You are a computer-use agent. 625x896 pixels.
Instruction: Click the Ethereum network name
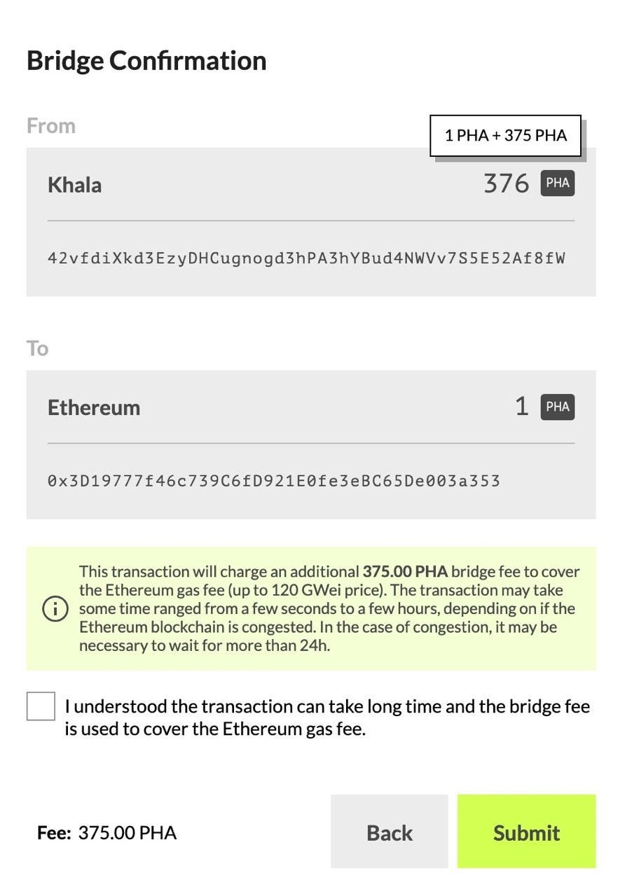pyautogui.click(x=94, y=407)
